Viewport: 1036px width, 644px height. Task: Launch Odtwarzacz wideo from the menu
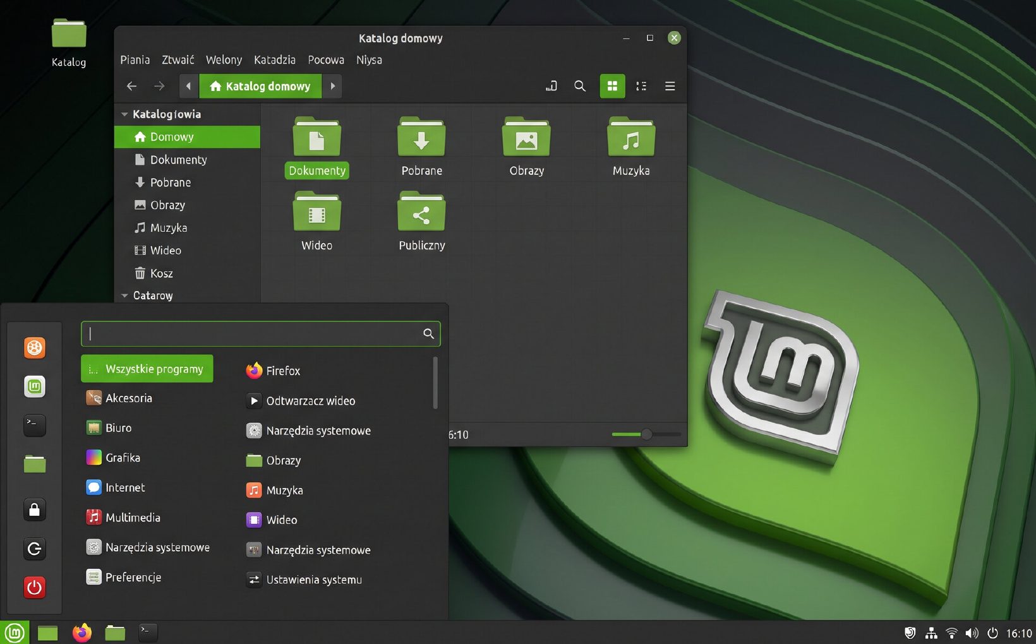300,401
